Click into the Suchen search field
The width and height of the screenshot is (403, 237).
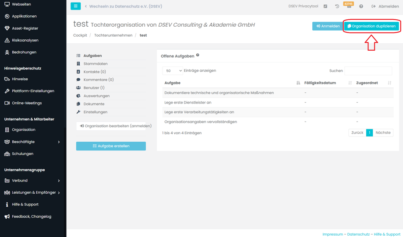click(368, 71)
